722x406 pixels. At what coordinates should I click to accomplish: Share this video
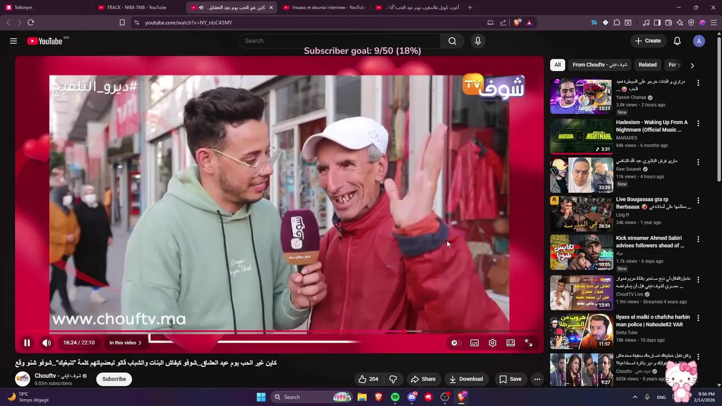pyautogui.click(x=423, y=379)
